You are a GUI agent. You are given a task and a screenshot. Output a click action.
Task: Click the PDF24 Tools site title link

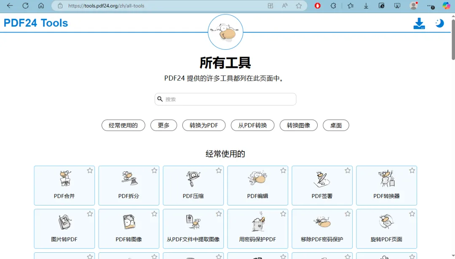tap(36, 23)
